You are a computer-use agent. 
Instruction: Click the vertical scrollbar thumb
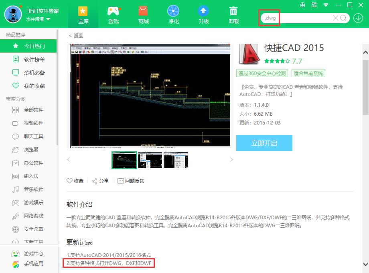click(x=365, y=87)
